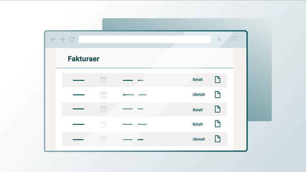Open the calendar icon in the fourth invoice row
Screen dimensions: 306x172
pos(103,124)
